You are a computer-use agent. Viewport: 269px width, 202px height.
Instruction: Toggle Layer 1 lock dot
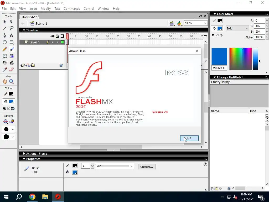click(57, 42)
